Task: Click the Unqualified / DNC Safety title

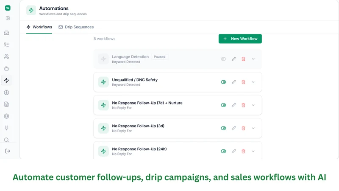Action: point(135,80)
